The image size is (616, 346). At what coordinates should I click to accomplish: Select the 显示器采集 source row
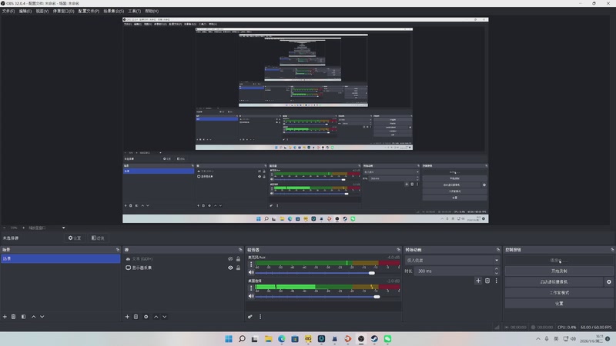[182, 268]
